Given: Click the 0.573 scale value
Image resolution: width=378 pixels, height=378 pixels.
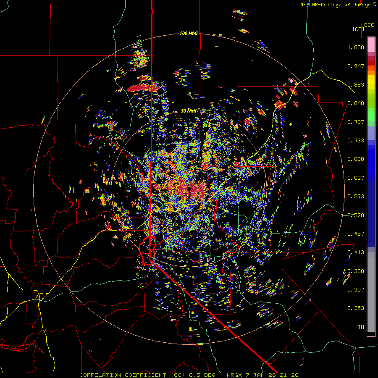Looking at the screenshot, I should pos(356,197).
